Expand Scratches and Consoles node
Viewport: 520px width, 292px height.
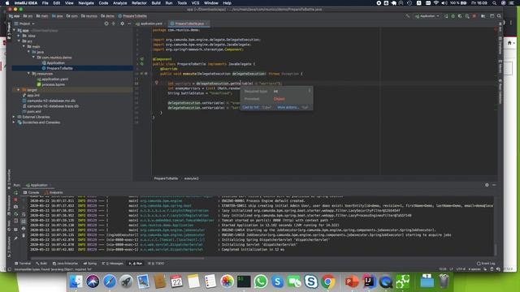(14, 122)
